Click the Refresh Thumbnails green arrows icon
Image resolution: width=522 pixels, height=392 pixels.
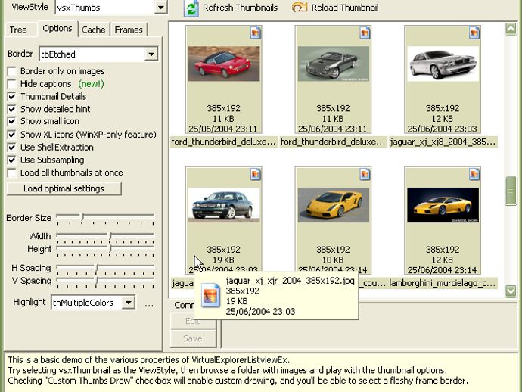coord(191,8)
